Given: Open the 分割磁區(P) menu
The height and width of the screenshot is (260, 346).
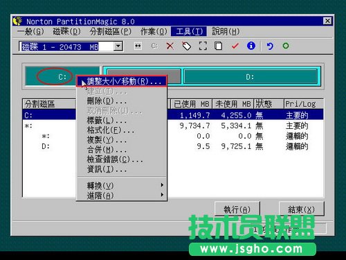Looking at the screenshot, I should click(x=111, y=31).
